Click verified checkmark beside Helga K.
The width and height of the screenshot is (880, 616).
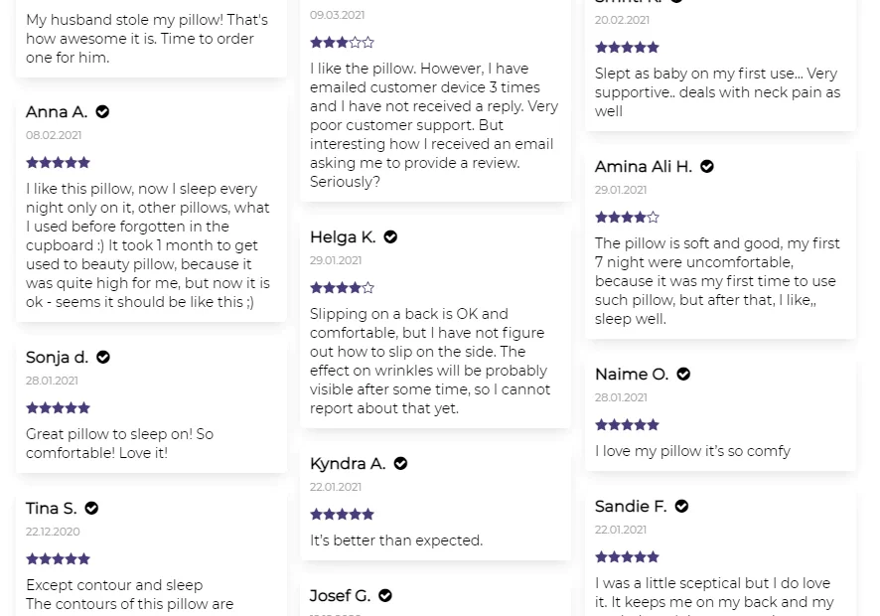[390, 237]
